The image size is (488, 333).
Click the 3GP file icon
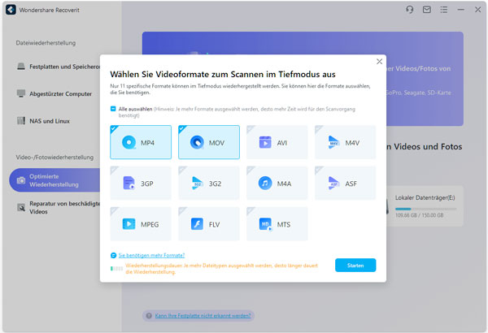click(129, 183)
